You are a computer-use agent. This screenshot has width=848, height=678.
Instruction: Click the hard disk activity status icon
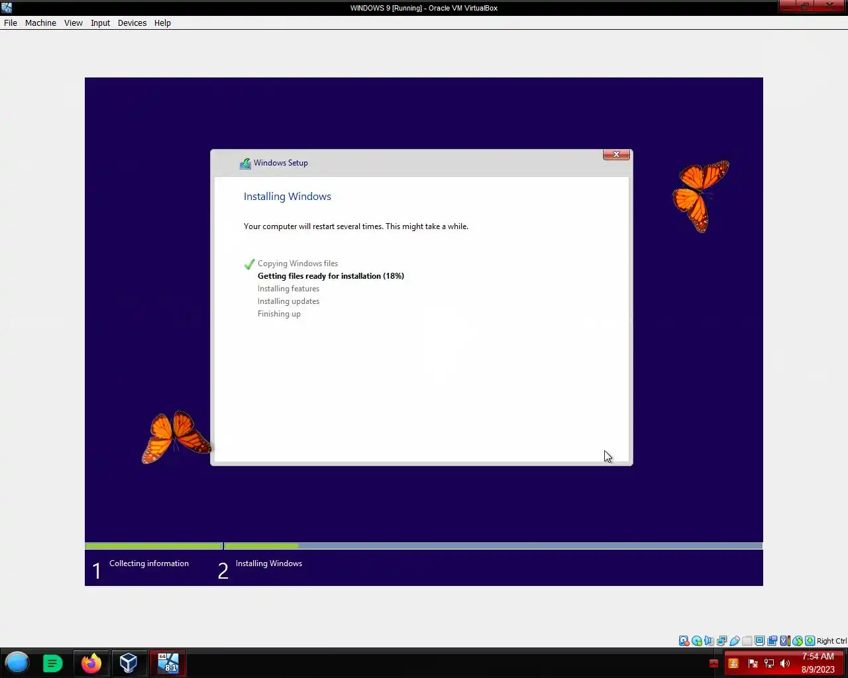684,641
